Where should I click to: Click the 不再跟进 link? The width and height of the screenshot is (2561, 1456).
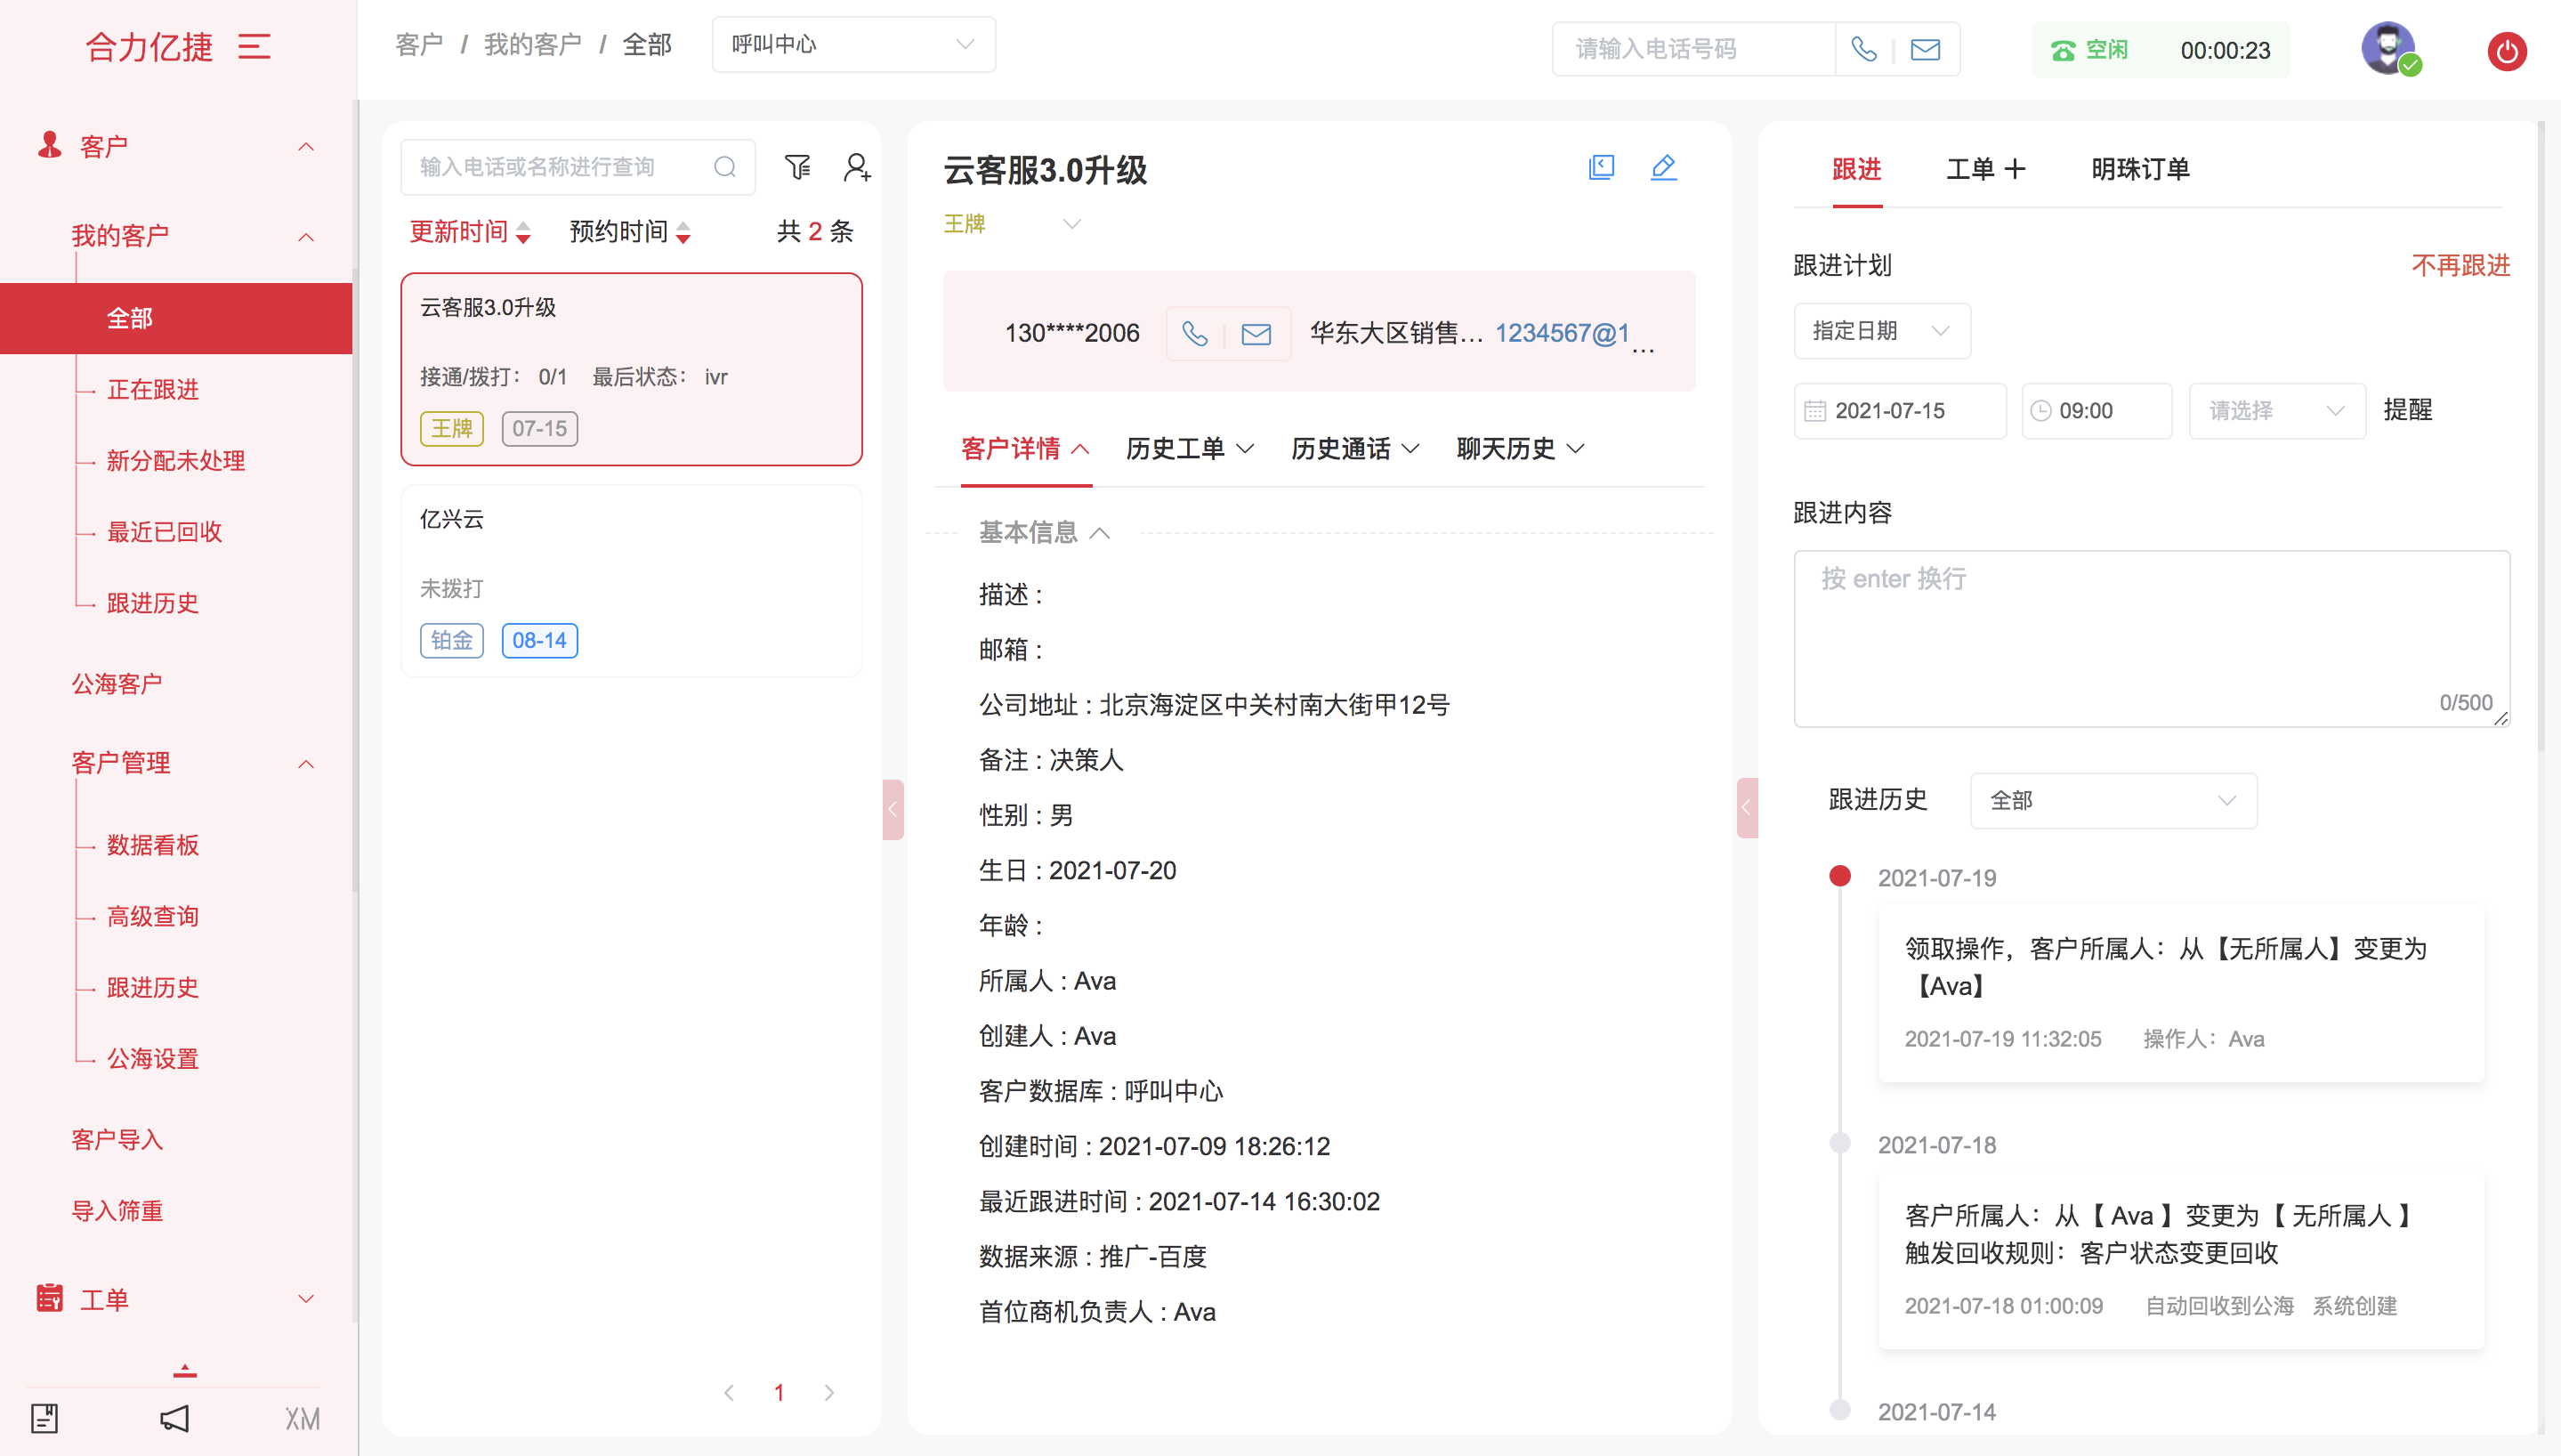click(2460, 265)
